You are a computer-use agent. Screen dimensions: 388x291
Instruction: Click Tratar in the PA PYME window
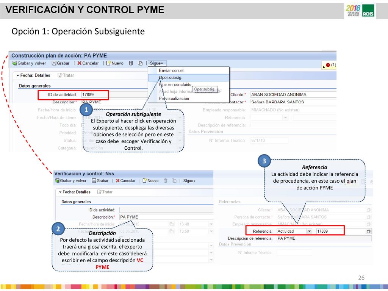point(66,75)
